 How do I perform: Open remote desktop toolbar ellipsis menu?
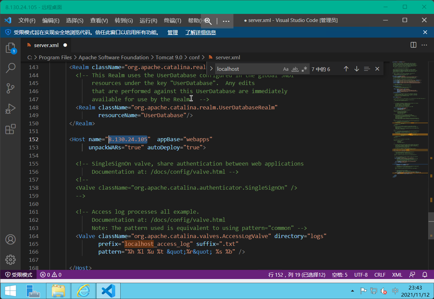tap(226, 21)
